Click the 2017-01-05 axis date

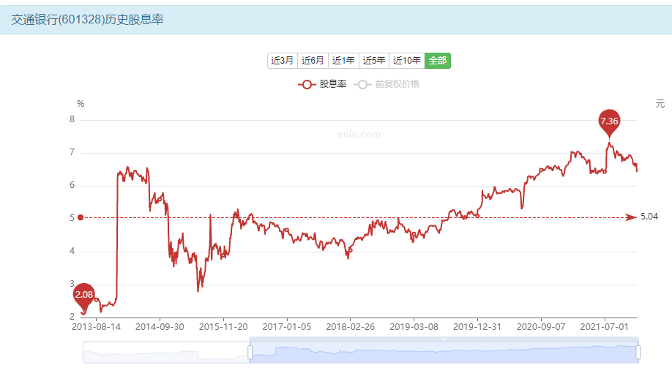(x=287, y=327)
